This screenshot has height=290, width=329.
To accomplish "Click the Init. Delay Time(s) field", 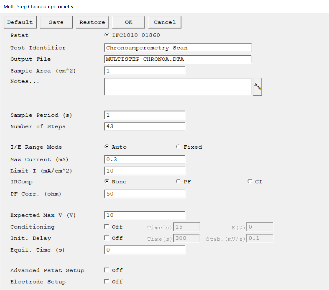I will [187, 238].
